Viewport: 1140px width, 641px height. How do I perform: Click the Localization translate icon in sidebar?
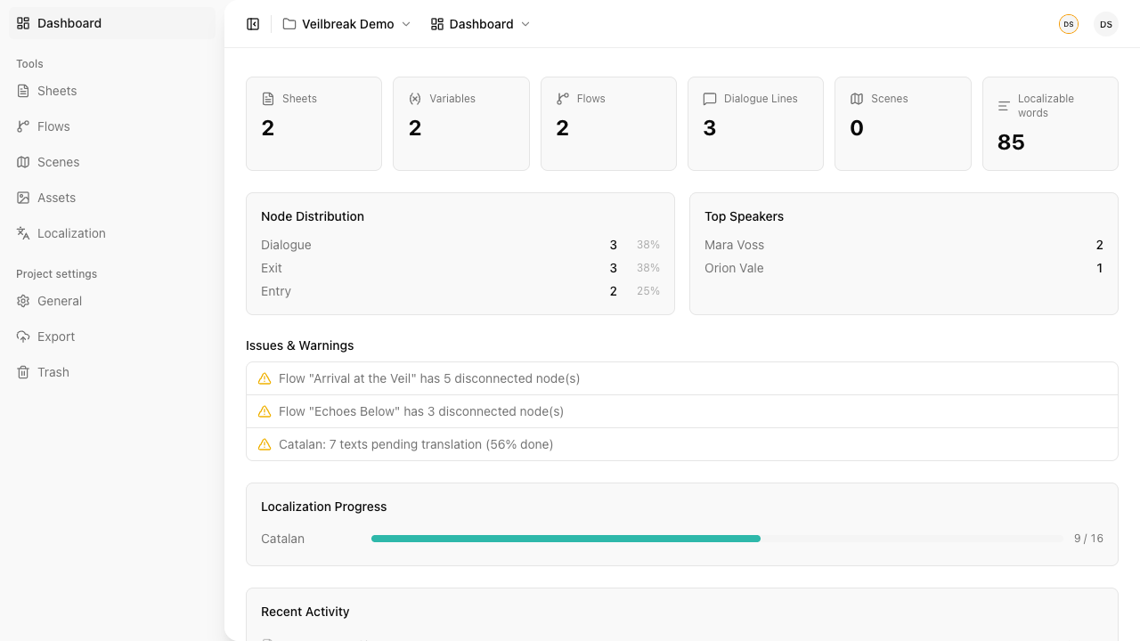pyautogui.click(x=23, y=233)
